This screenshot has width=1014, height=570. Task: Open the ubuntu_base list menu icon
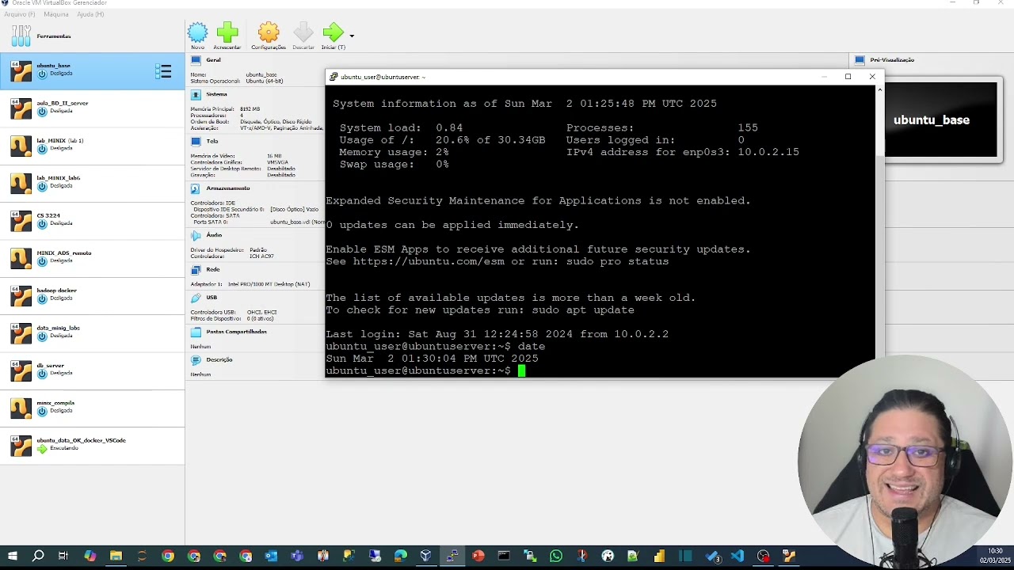163,71
